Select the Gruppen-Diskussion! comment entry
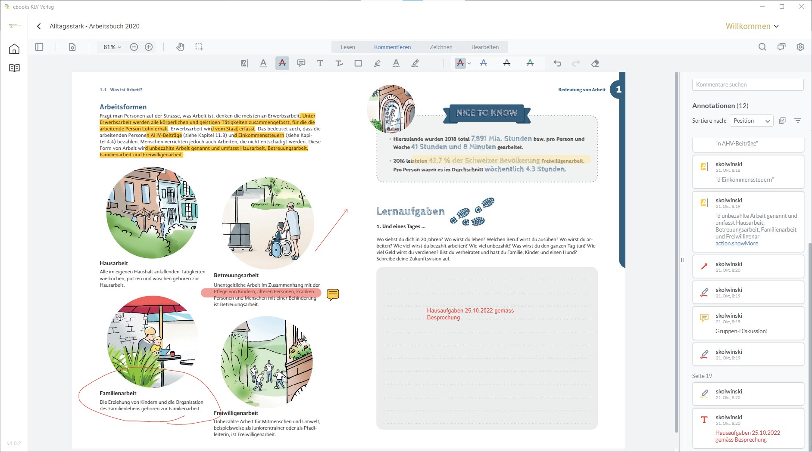812x452 pixels. [x=748, y=323]
